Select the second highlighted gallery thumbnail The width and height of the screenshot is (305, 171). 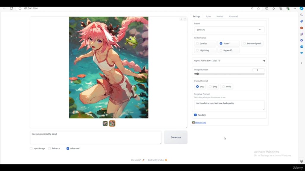click(112, 123)
